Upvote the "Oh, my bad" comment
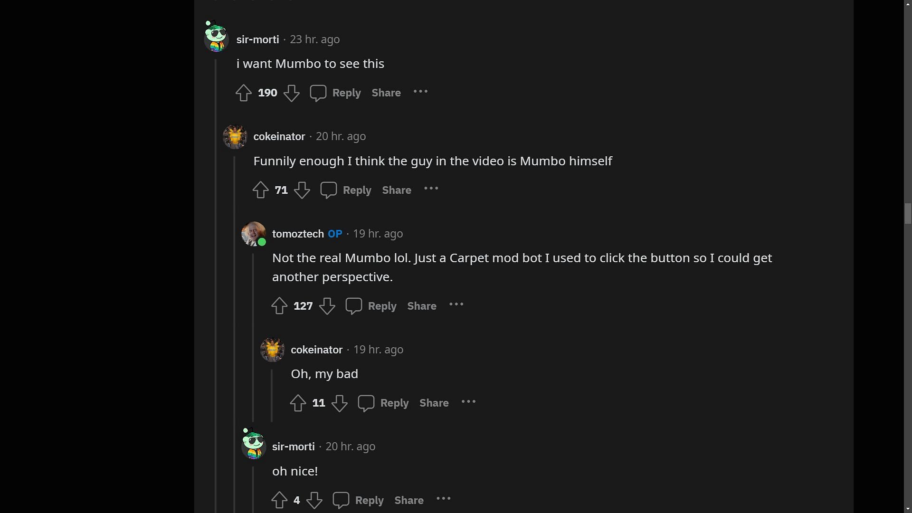The width and height of the screenshot is (912, 513). pyautogui.click(x=298, y=403)
